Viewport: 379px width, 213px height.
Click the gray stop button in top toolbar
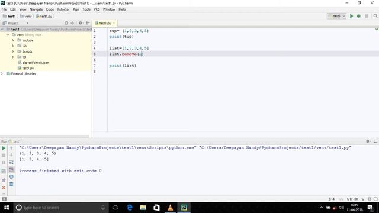[367, 16]
